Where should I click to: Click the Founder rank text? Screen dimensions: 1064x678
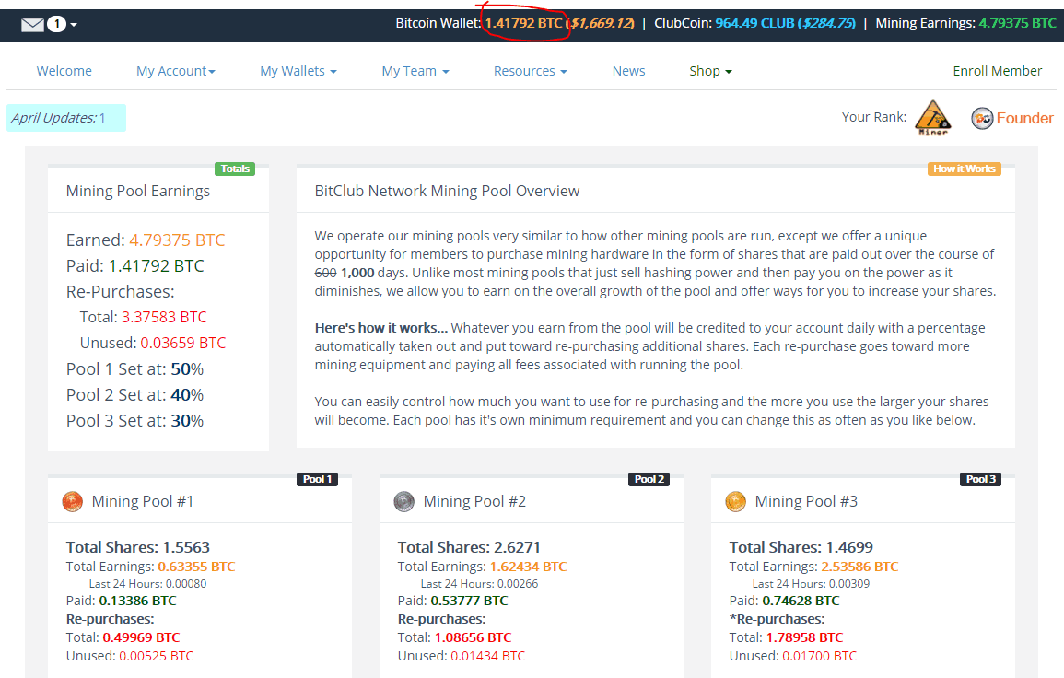[1024, 118]
